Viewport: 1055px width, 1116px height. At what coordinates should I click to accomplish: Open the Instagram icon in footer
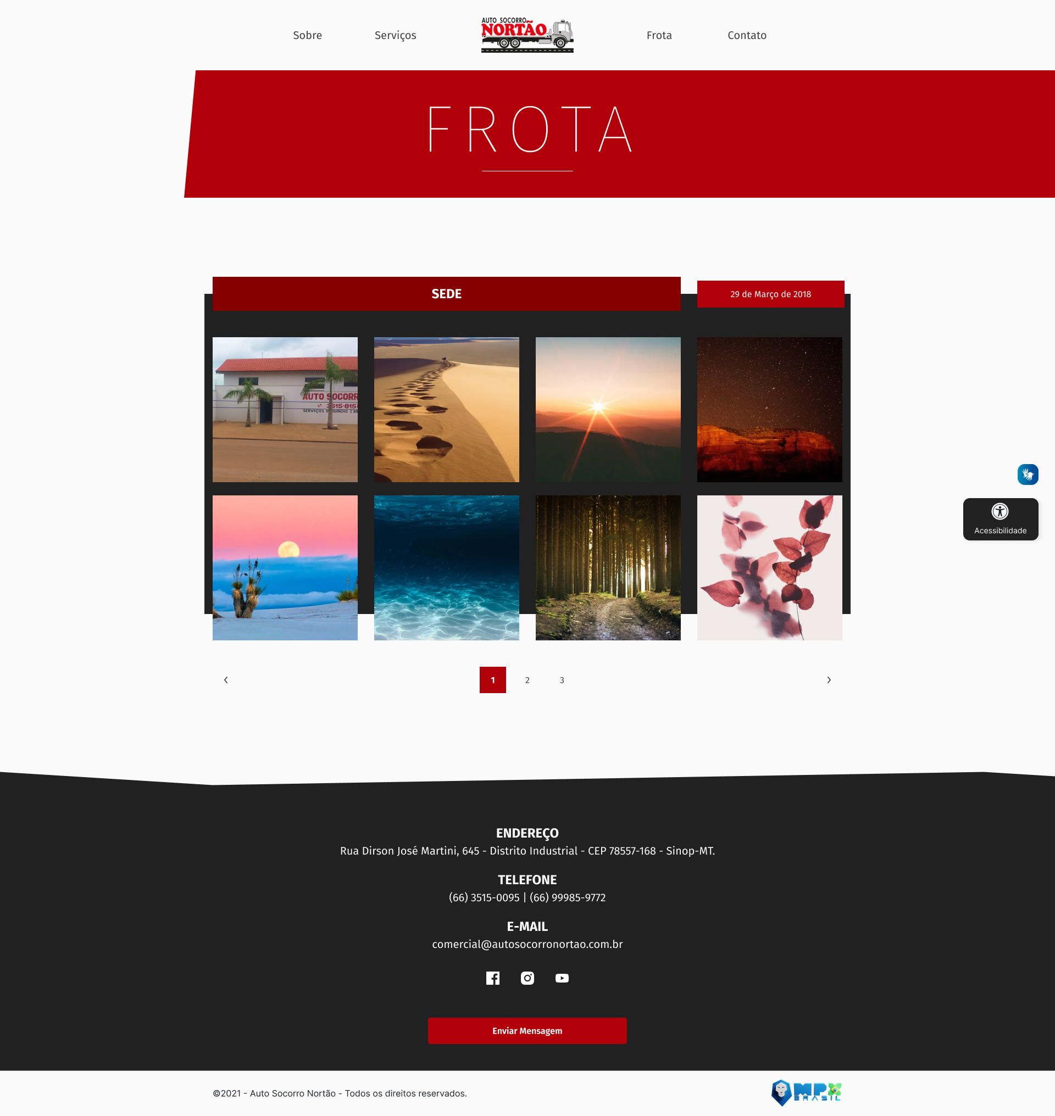tap(527, 978)
